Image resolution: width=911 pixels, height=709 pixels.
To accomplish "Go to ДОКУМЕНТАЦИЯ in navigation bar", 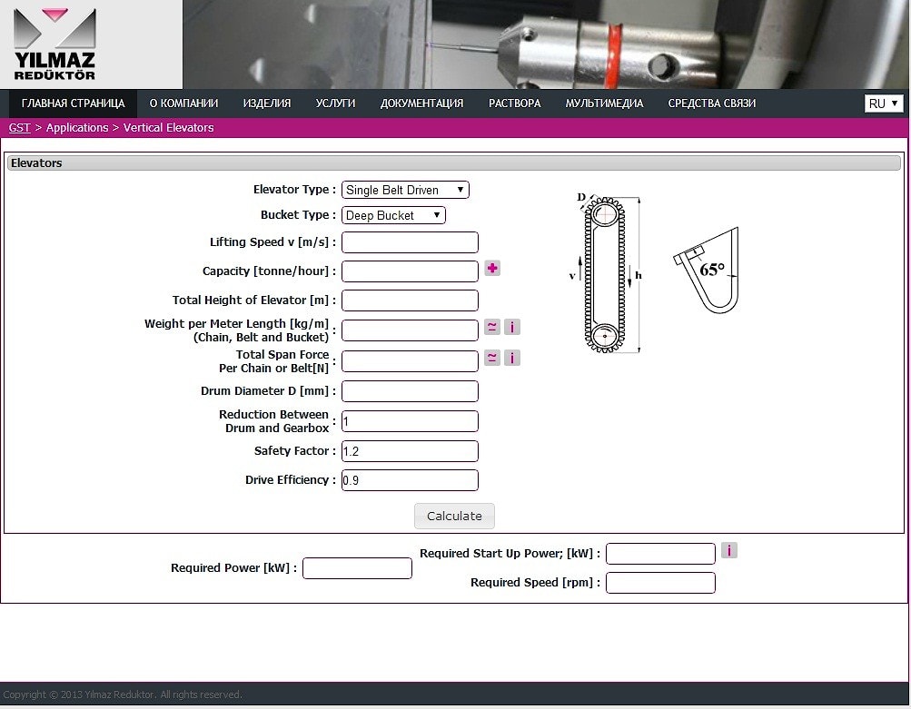I will pos(421,103).
